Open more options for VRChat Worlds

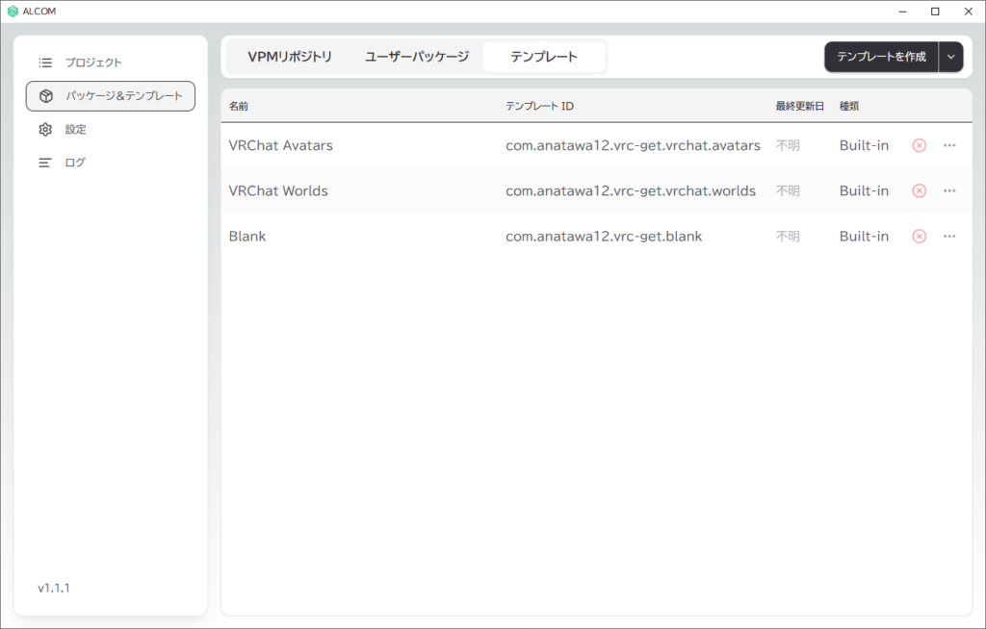point(949,191)
